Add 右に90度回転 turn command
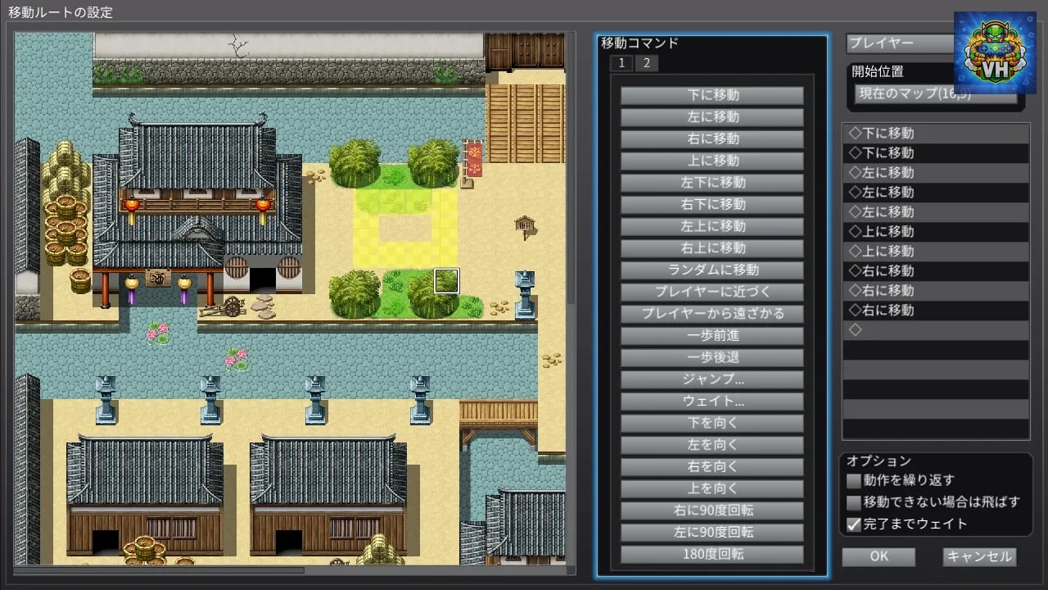The image size is (1048, 590). click(711, 511)
